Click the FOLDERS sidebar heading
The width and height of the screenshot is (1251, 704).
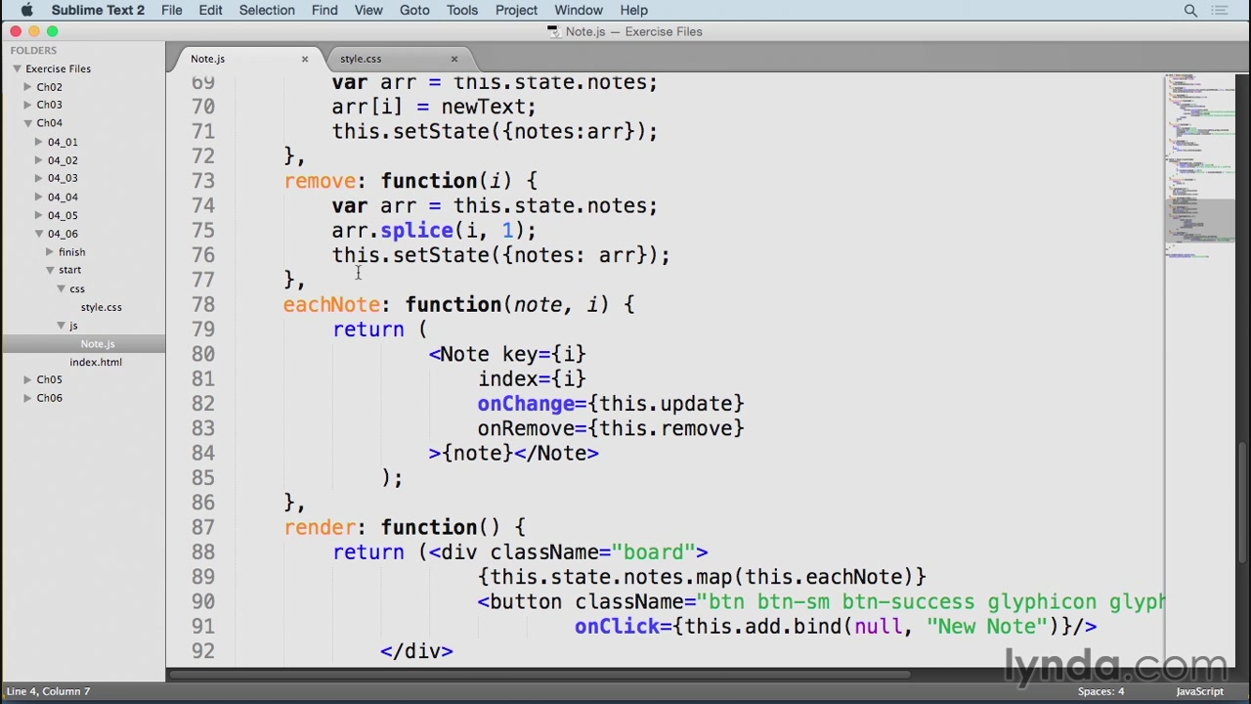pyautogui.click(x=34, y=50)
